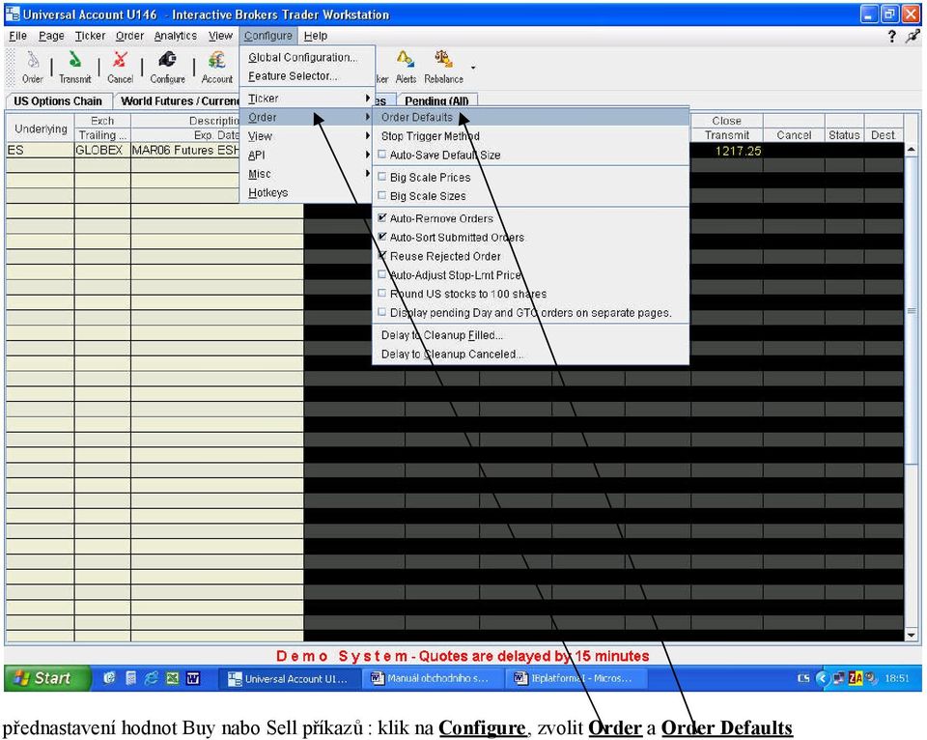The height and width of the screenshot is (740, 927).
Task: Open the Analytics menu
Action: click(x=176, y=36)
